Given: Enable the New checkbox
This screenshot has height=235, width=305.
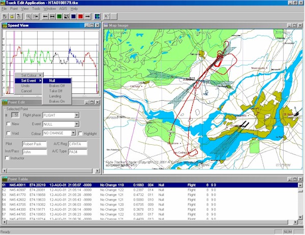Looking at the screenshot, I should coord(8,124).
